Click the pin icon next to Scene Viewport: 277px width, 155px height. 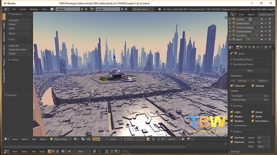coord(231,53)
